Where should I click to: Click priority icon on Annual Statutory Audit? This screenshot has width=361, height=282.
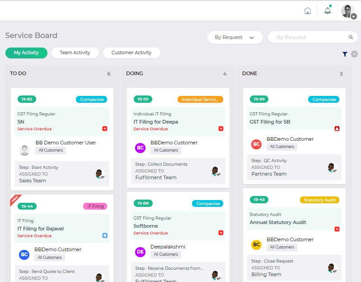pyautogui.click(x=337, y=229)
